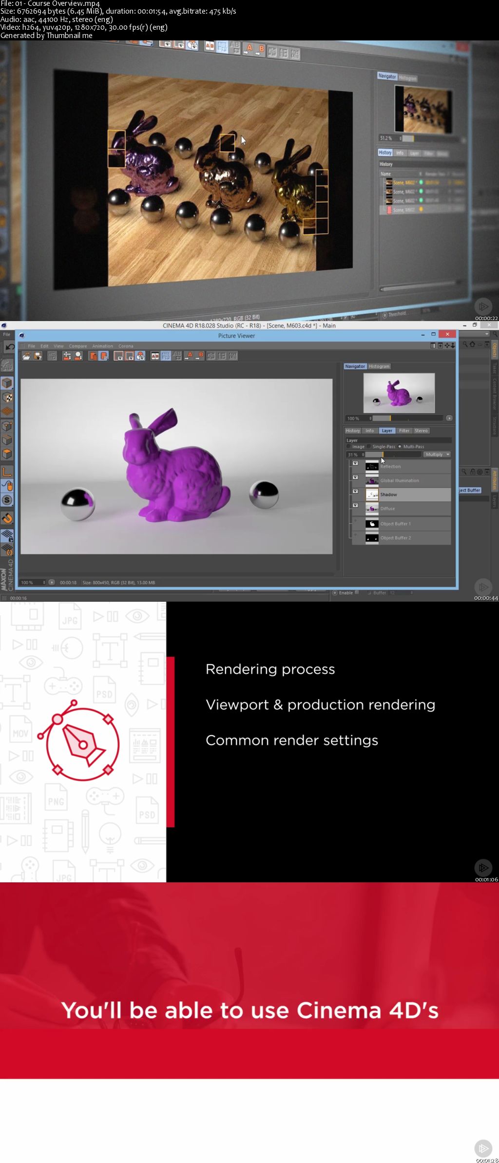Select the Multi-Pass radio button
This screenshot has width=499, height=1163.
tap(400, 446)
